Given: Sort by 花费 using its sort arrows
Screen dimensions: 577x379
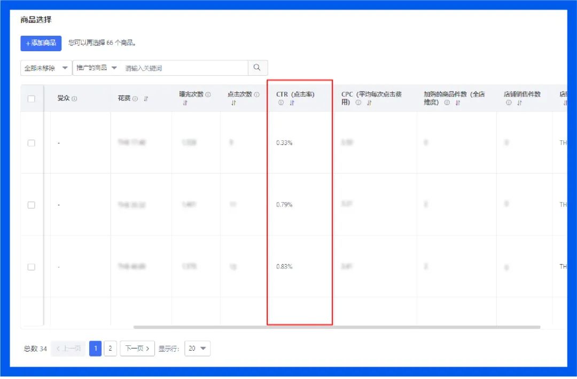Looking at the screenshot, I should pyautogui.click(x=144, y=99).
